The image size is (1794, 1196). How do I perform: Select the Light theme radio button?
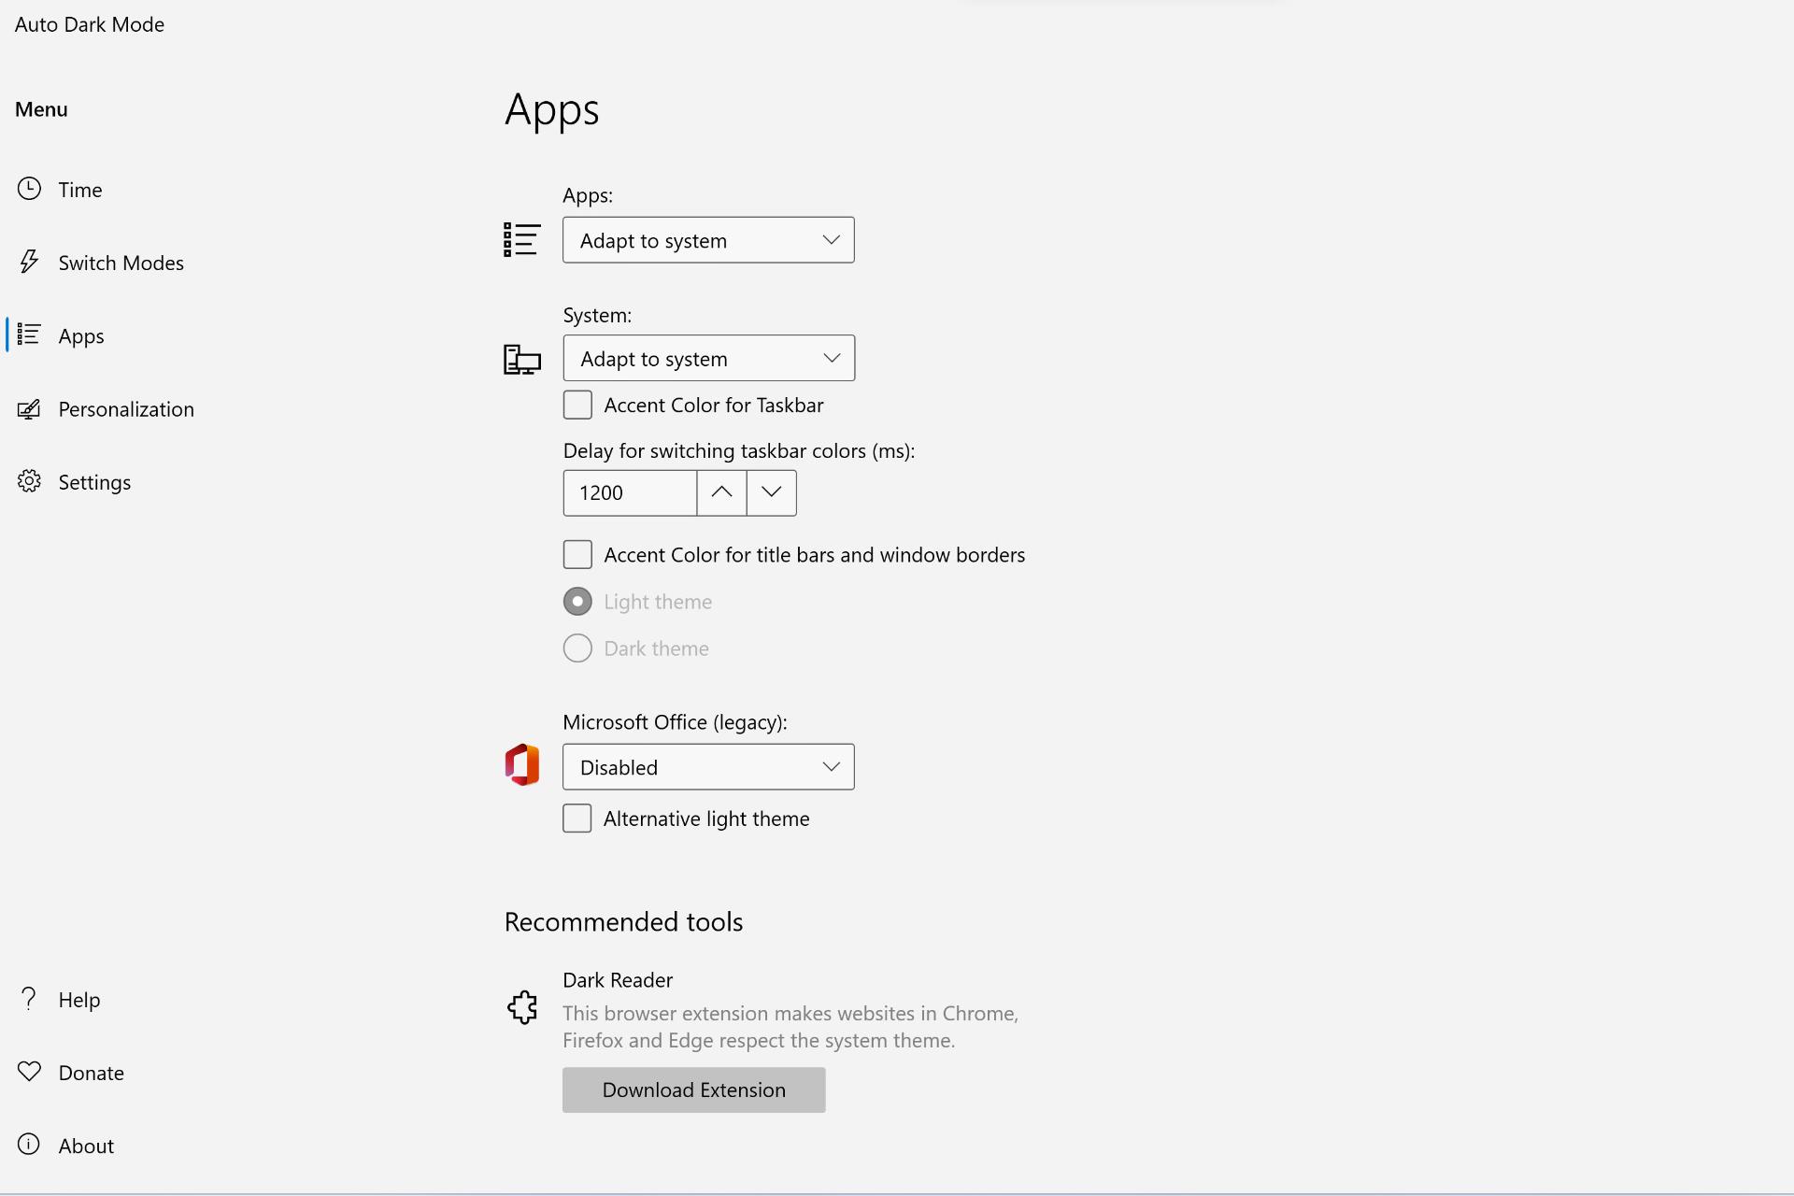point(577,602)
